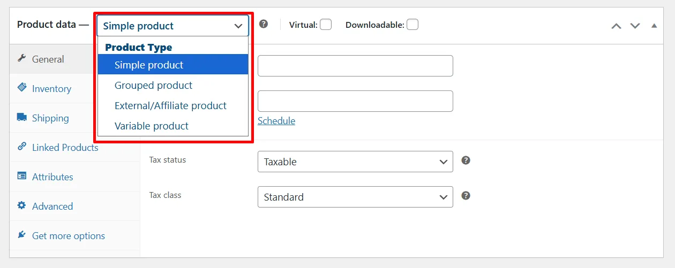The height and width of the screenshot is (268, 675).
Task: Move the Product data panel down
Action: 635,26
